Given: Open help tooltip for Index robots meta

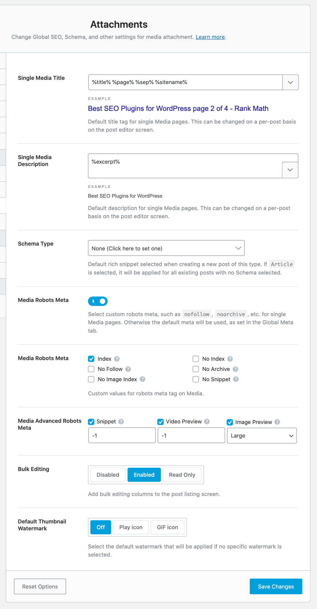Looking at the screenshot, I should (117, 359).
